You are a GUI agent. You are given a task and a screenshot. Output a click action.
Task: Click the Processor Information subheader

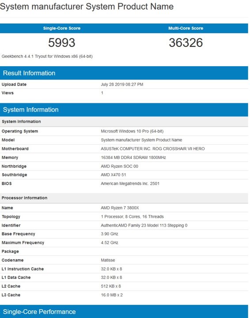tap(124, 198)
